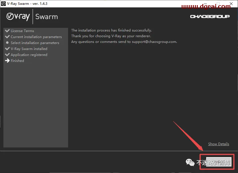The width and height of the screenshot is (238, 173).
Task: Click checkmark beside Application registered
Action: tap(7, 55)
